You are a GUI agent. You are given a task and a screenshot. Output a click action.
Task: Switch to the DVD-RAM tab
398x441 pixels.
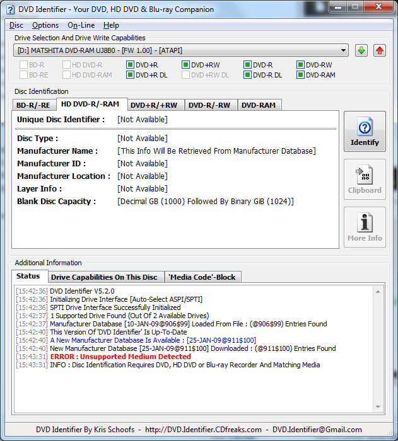259,105
